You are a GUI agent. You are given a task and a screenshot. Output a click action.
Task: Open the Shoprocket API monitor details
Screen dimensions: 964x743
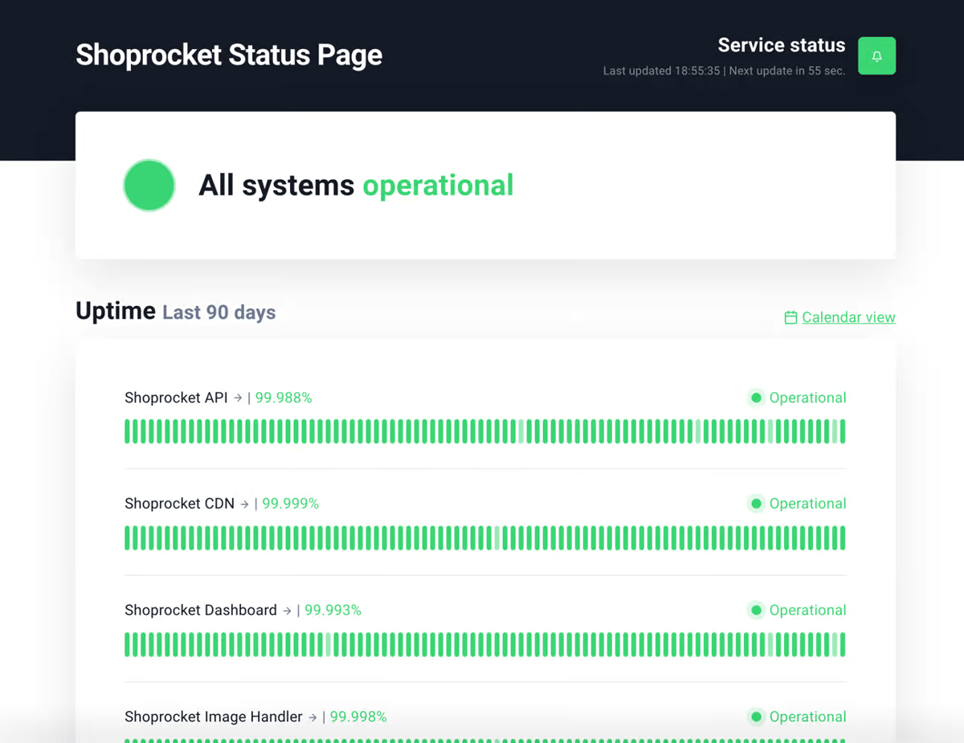(x=176, y=398)
